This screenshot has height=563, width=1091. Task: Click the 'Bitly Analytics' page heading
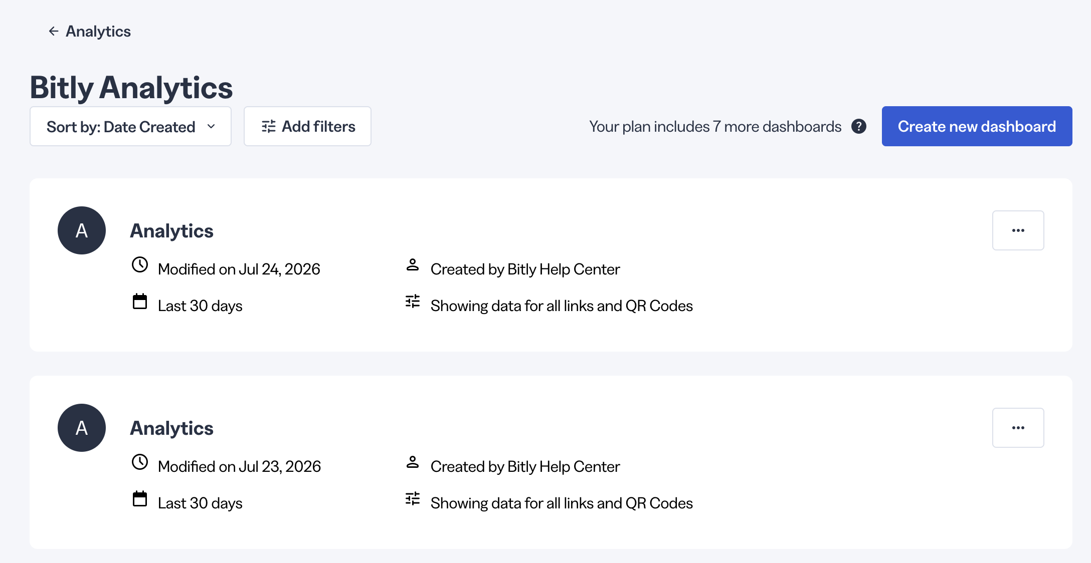[131, 88]
